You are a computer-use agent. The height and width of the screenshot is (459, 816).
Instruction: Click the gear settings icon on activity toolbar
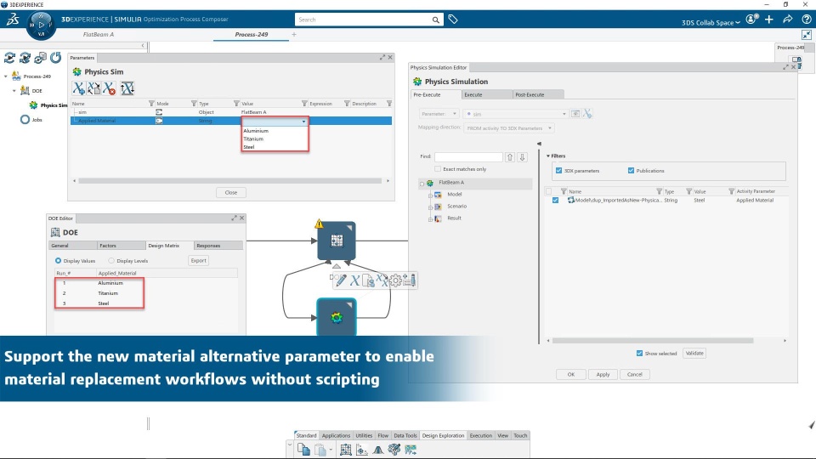click(x=395, y=280)
